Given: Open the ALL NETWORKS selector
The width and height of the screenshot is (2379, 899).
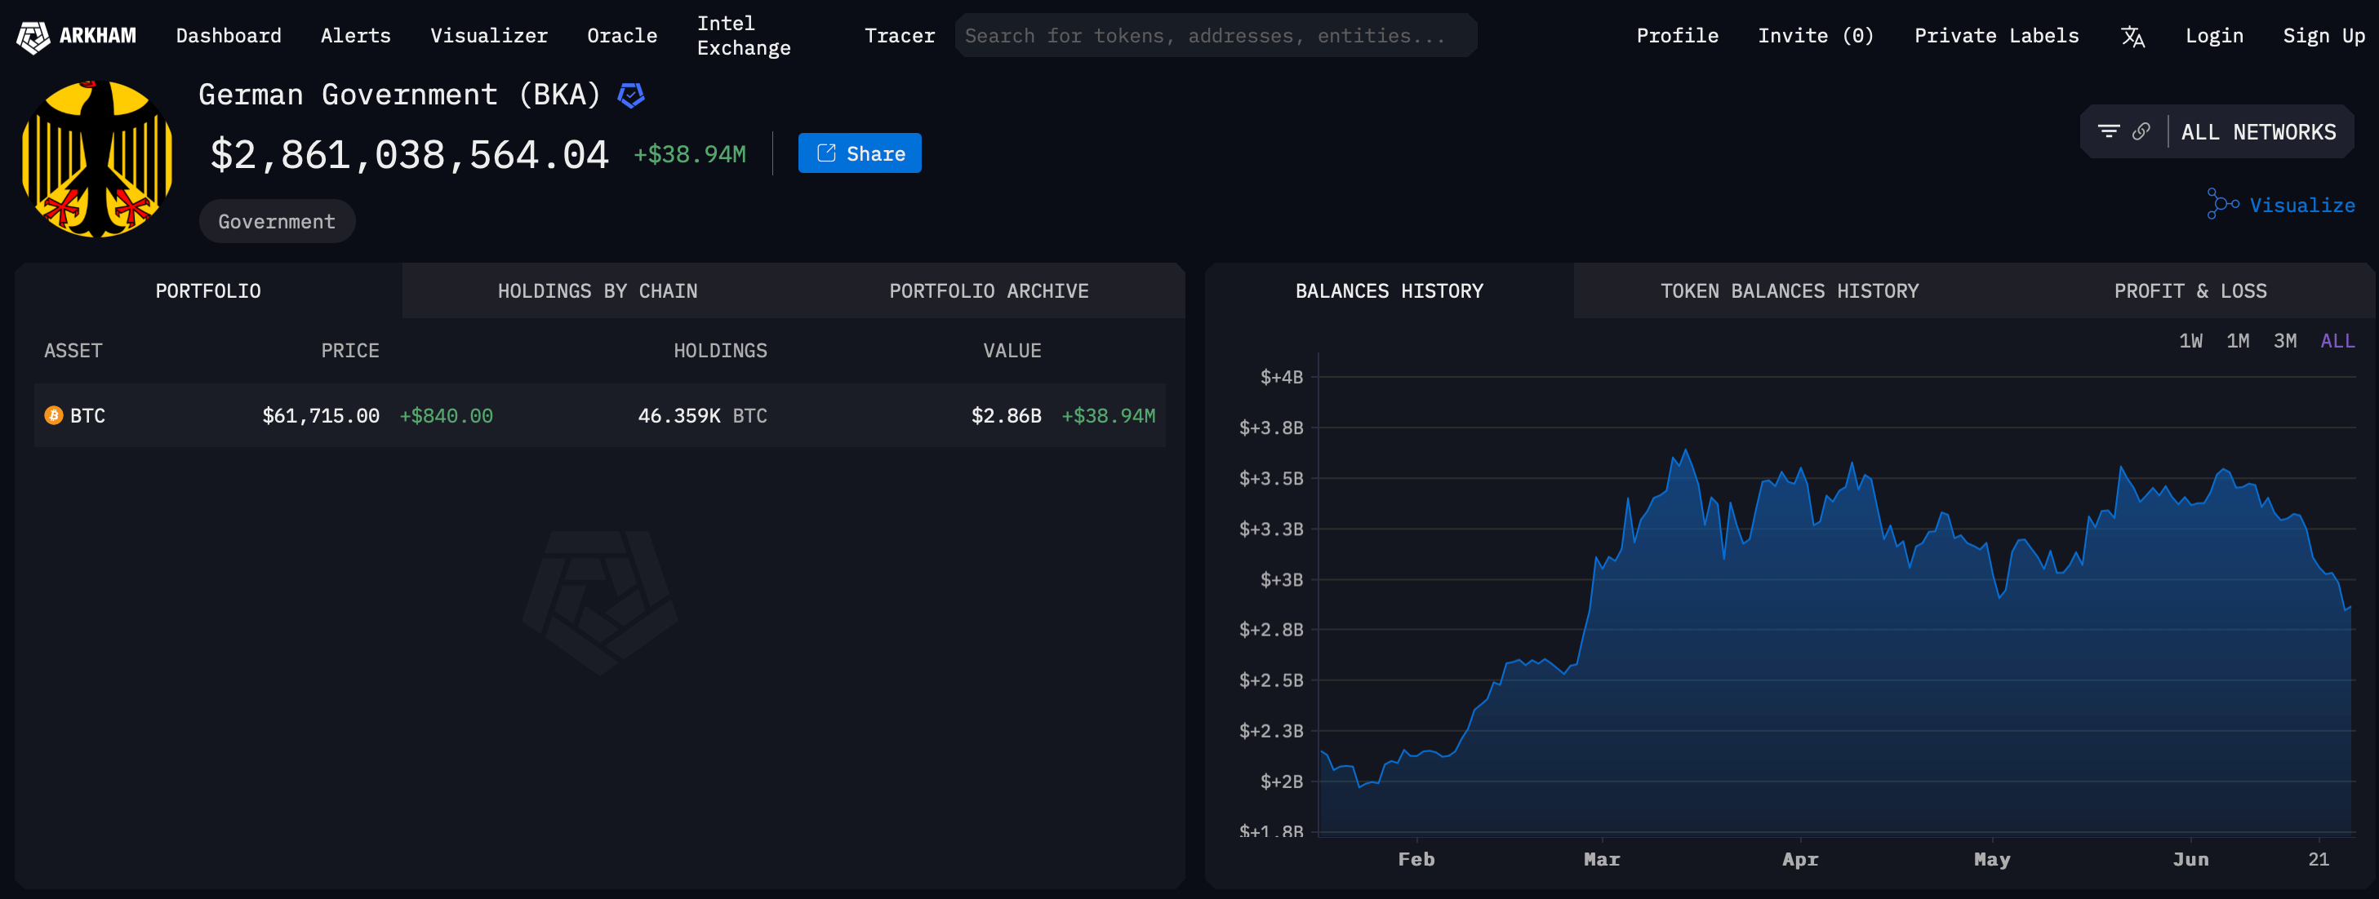Looking at the screenshot, I should click(x=2258, y=132).
